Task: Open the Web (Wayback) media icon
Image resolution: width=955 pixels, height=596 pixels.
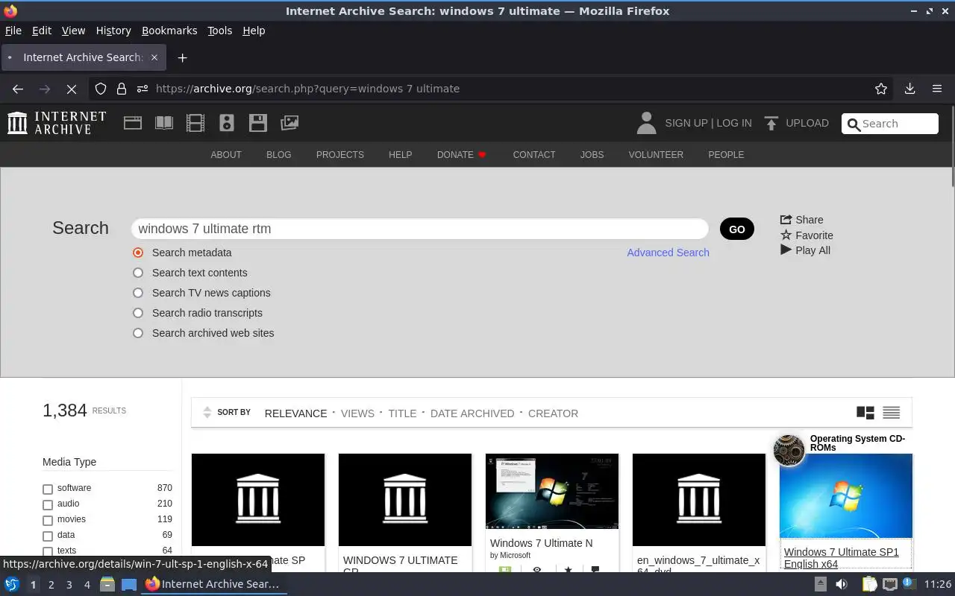Action: (x=133, y=123)
